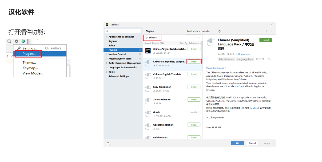Click the project icon beside Project: python-learn
The height and width of the screenshot is (162, 322).
pyautogui.click(x=140, y=59)
